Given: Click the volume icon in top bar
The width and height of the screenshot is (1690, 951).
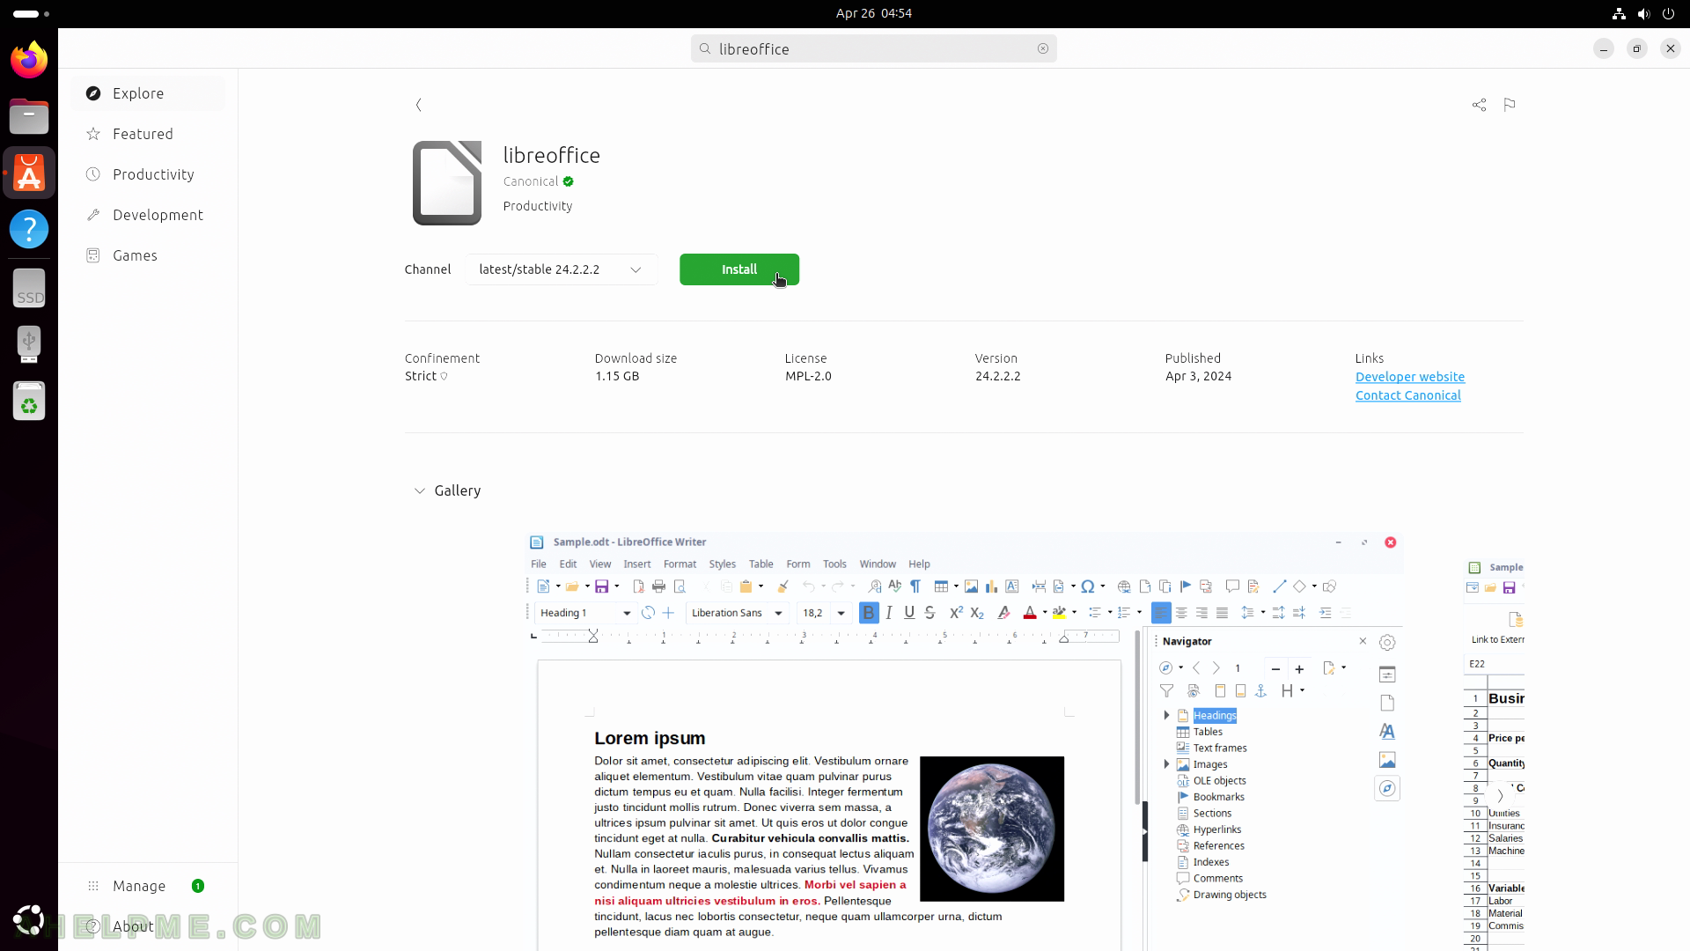Looking at the screenshot, I should (x=1643, y=13).
